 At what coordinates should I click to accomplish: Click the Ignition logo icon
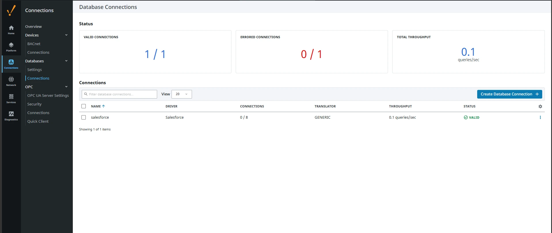pyautogui.click(x=11, y=10)
